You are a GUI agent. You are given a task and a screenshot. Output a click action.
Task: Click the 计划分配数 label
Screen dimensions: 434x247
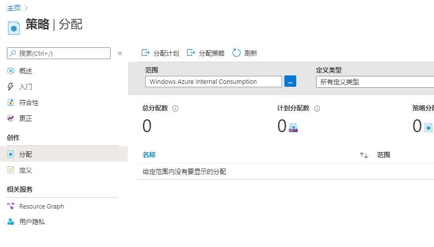tap(293, 108)
